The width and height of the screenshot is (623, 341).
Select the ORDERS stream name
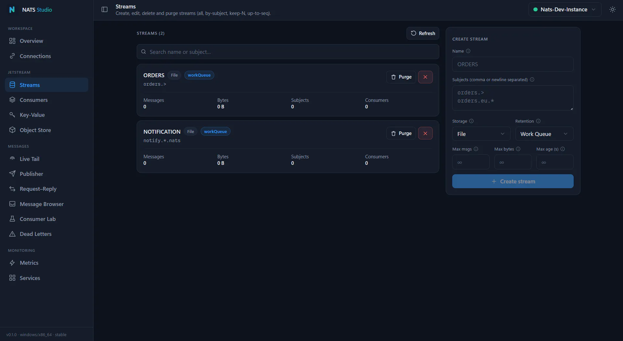[x=154, y=75]
